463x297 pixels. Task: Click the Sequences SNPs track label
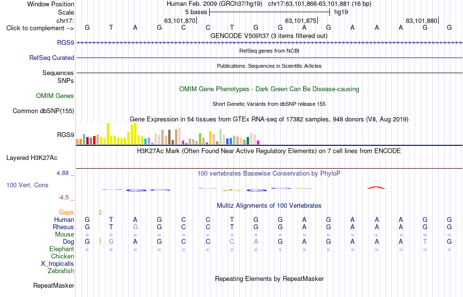pyautogui.click(x=58, y=77)
